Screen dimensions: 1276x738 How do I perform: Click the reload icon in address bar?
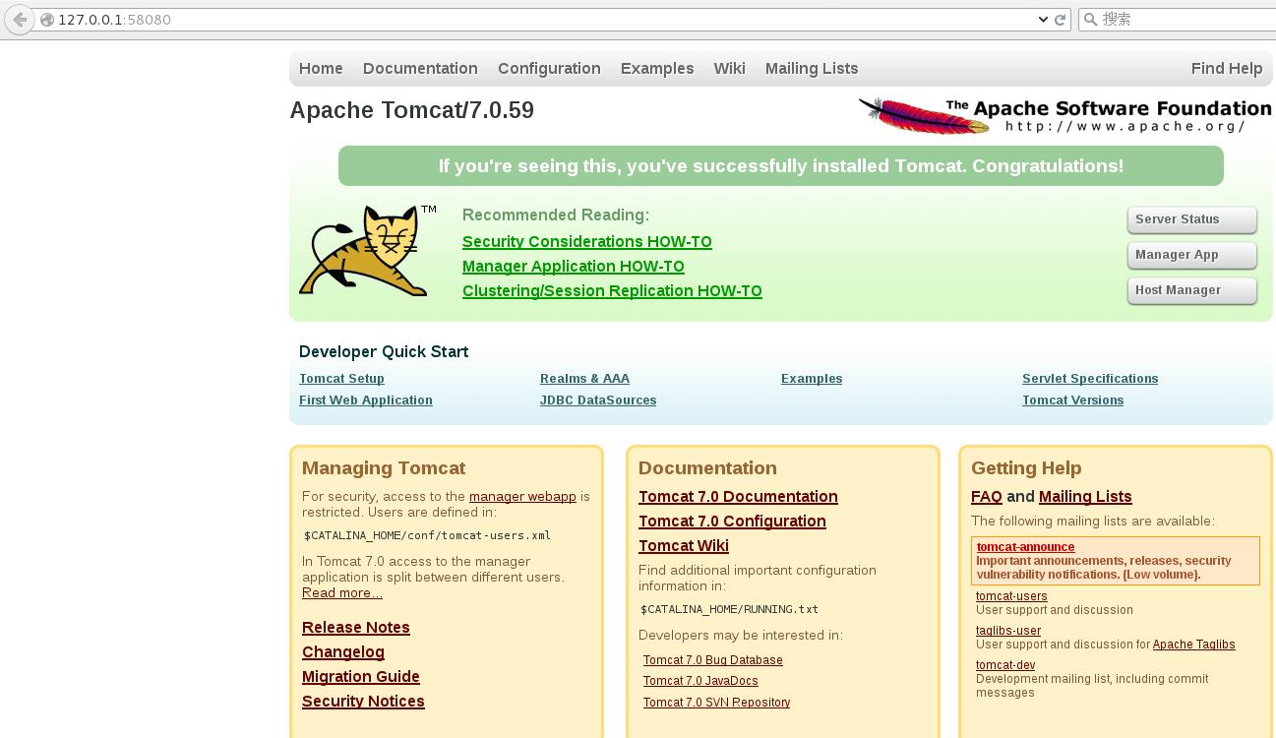click(1061, 20)
